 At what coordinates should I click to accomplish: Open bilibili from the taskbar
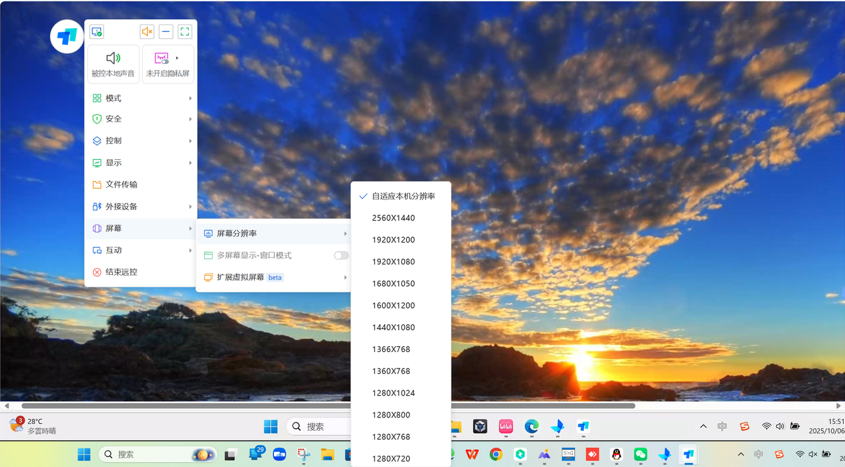pyautogui.click(x=505, y=426)
